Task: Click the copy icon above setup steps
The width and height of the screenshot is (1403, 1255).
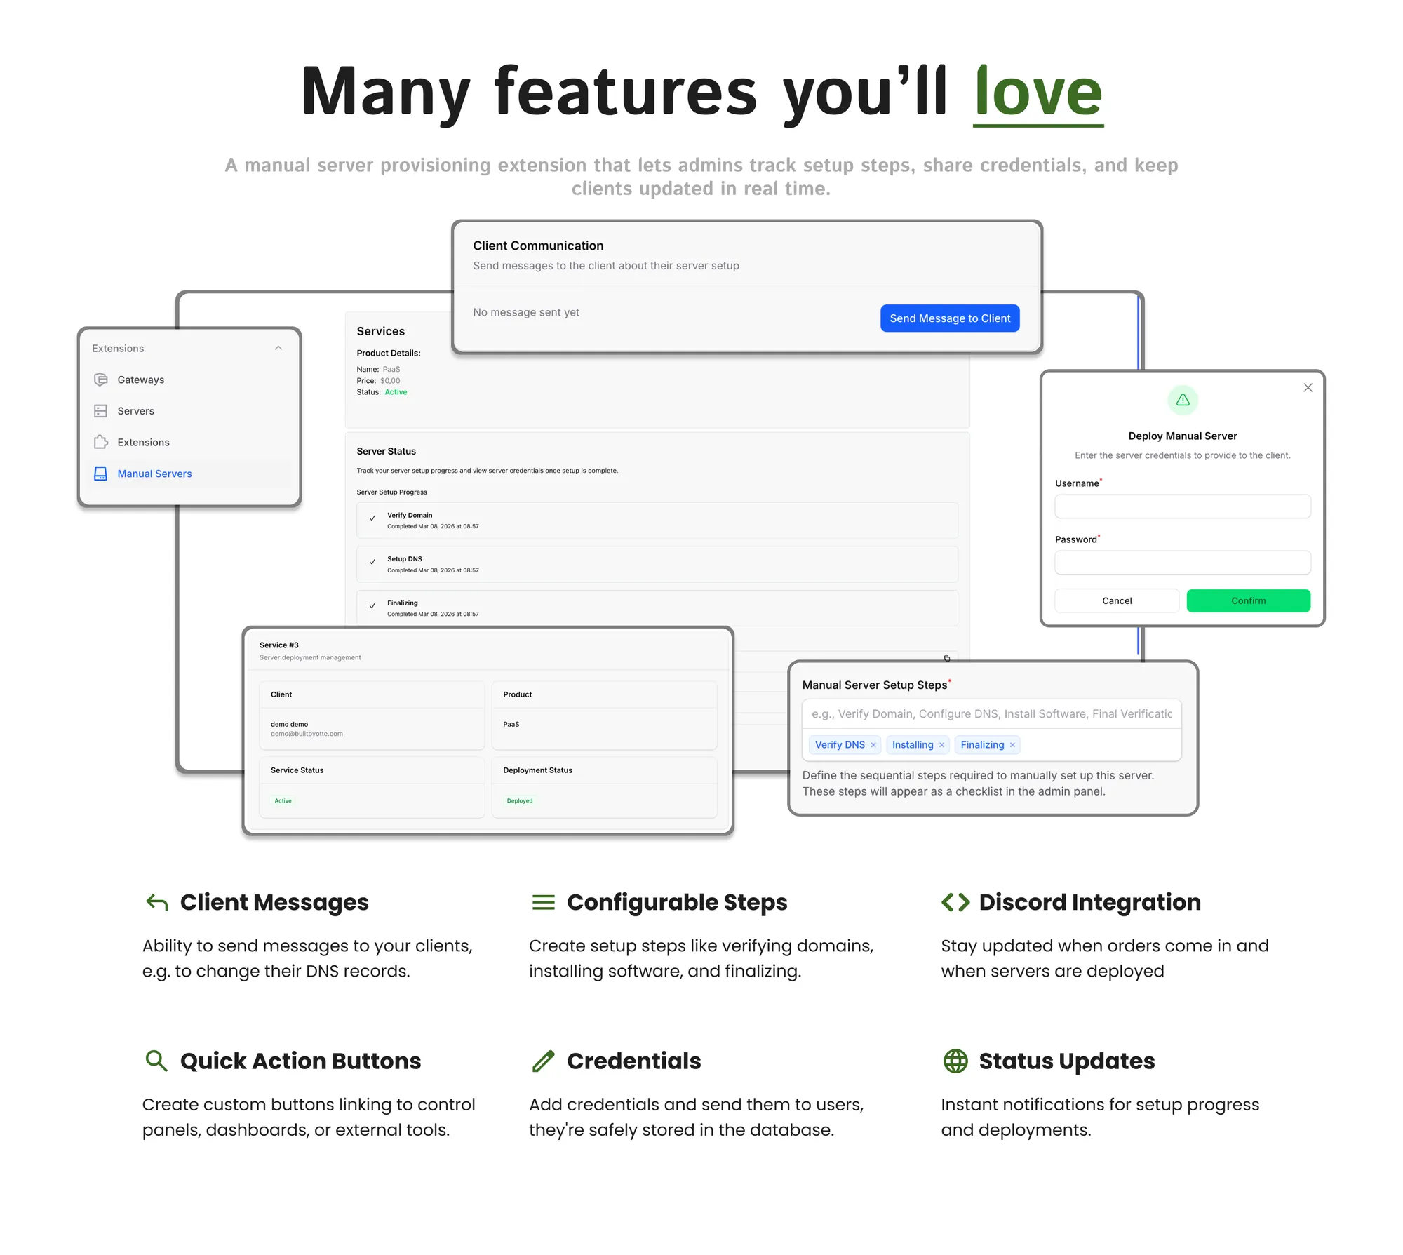Action: tap(947, 658)
